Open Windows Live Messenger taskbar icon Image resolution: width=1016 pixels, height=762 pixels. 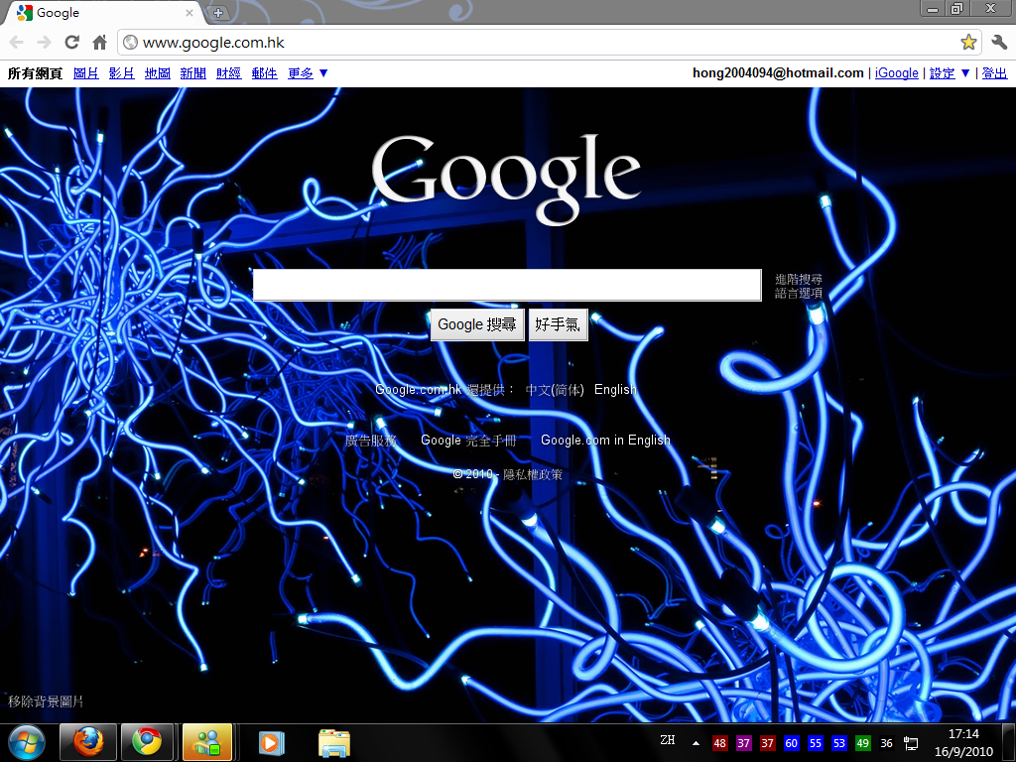point(207,742)
